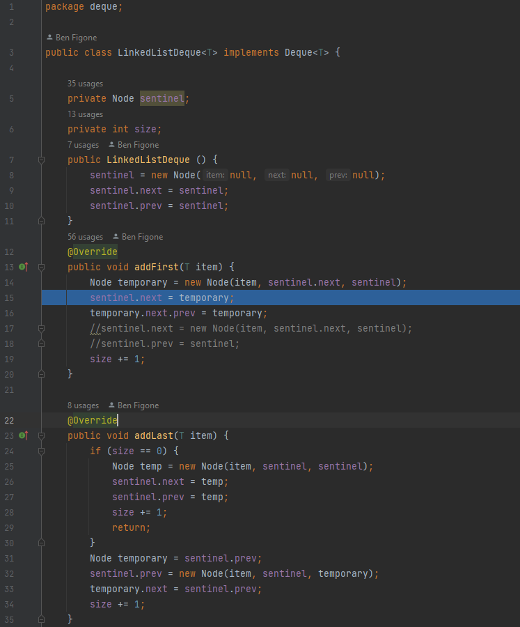Open the 13 usages hint above size
This screenshot has height=627, width=520.
(85, 114)
